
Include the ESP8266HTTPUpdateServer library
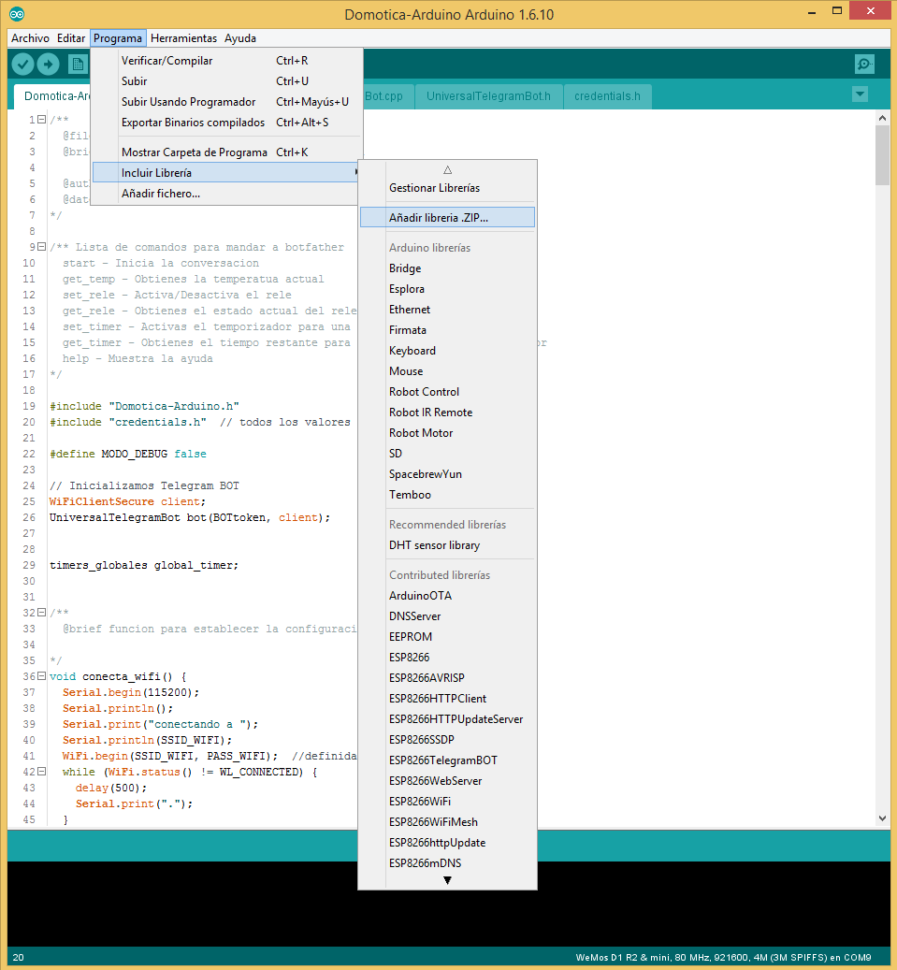[x=447, y=718]
